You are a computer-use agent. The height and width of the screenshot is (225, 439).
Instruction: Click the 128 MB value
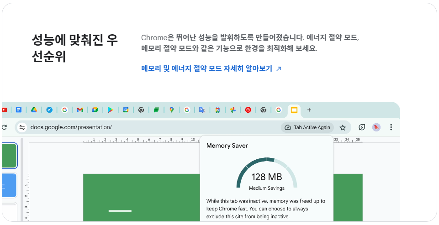click(x=267, y=177)
